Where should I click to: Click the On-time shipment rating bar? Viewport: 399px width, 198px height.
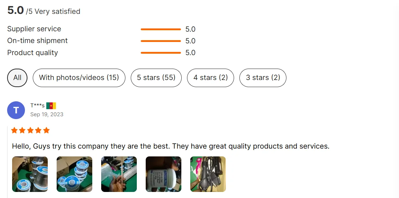pos(161,41)
